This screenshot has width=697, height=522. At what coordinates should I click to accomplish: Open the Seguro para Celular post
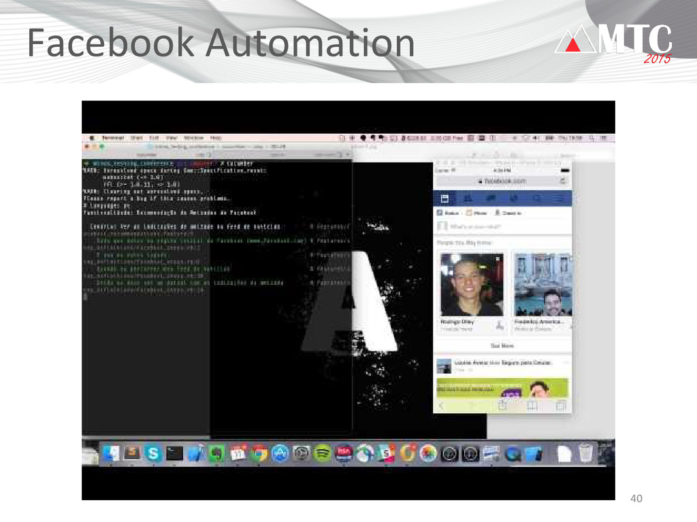coord(502,365)
